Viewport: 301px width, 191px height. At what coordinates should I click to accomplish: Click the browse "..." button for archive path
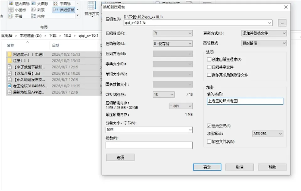(x=282, y=23)
